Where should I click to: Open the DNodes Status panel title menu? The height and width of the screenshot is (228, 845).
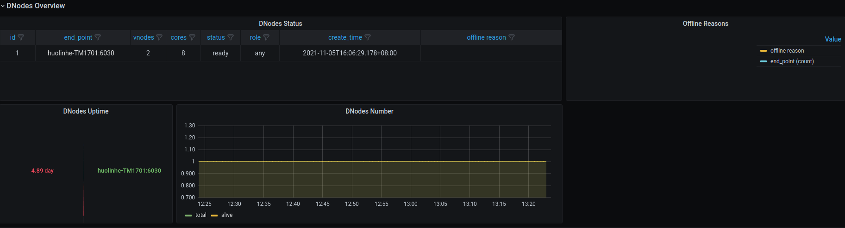(x=281, y=24)
